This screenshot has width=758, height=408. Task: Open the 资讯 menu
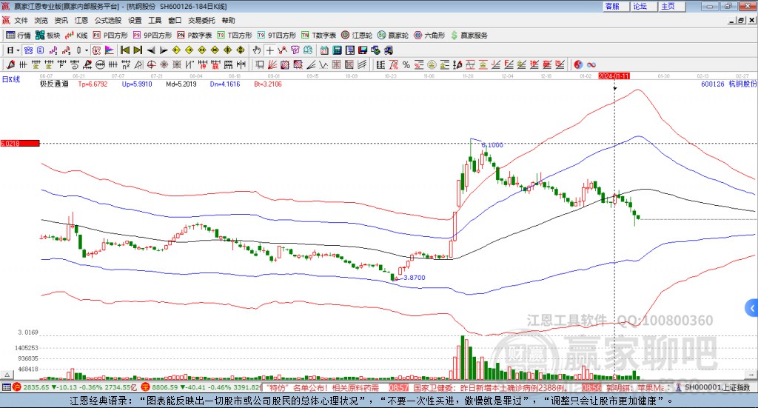pyautogui.click(x=61, y=20)
